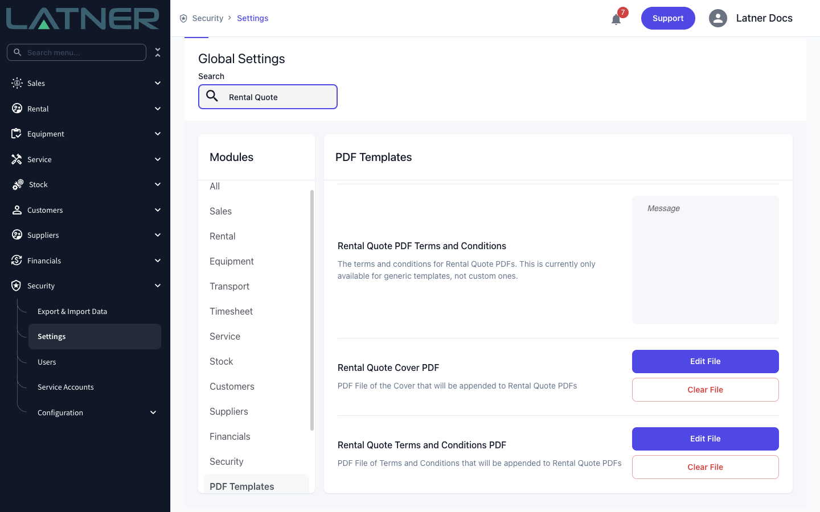Expand the Financials menu chevron
The width and height of the screenshot is (820, 512).
click(x=158, y=261)
